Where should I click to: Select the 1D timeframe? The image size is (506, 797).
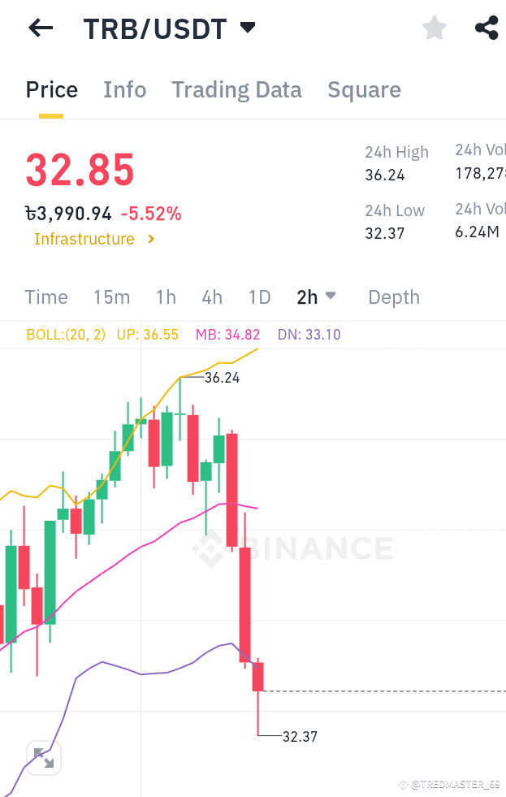pos(259,297)
